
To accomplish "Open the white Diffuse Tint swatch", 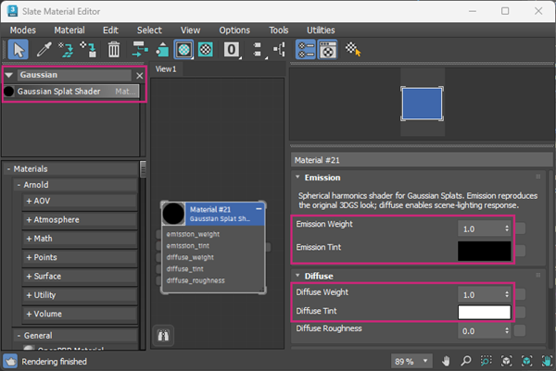I will pyautogui.click(x=485, y=312).
